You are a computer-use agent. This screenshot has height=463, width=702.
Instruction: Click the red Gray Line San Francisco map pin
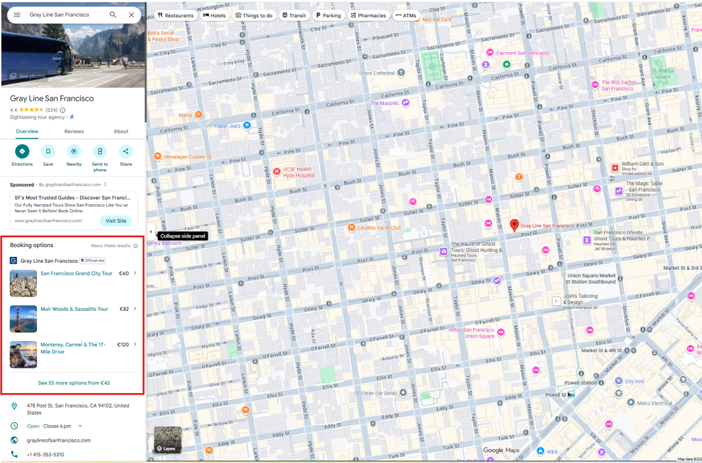tap(514, 225)
